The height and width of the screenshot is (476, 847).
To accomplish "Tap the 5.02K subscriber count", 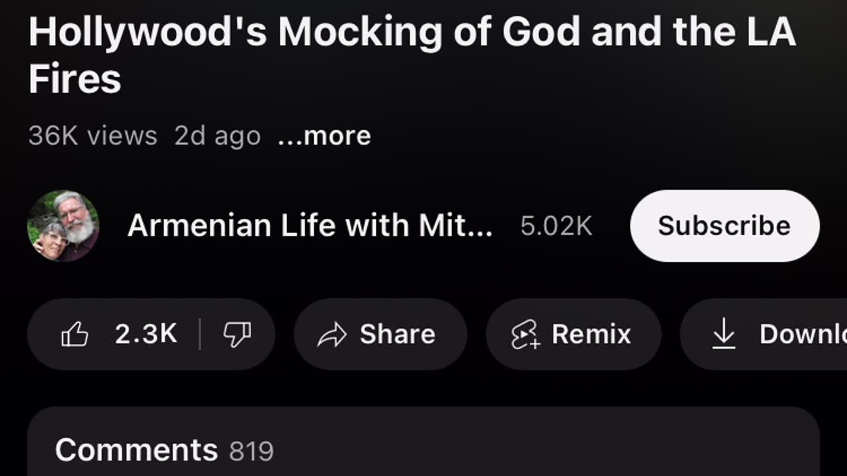I will pyautogui.click(x=556, y=226).
